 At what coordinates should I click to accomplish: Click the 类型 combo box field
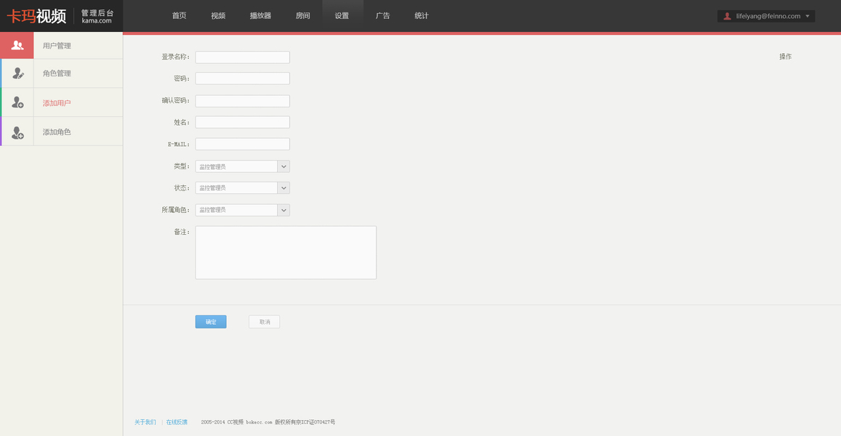[243, 166]
